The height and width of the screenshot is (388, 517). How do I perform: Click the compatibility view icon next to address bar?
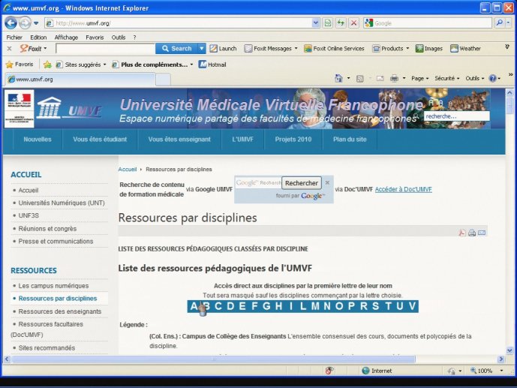click(328, 23)
